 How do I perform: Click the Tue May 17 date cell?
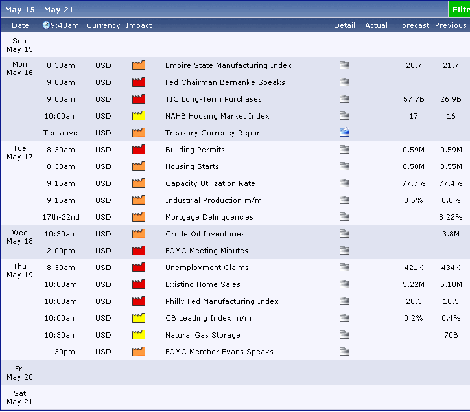(20, 152)
